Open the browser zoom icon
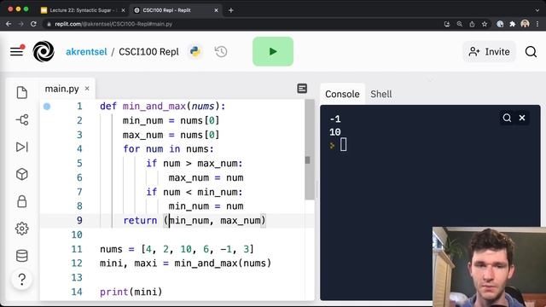Image resolution: width=546 pixels, height=307 pixels. (x=460, y=24)
